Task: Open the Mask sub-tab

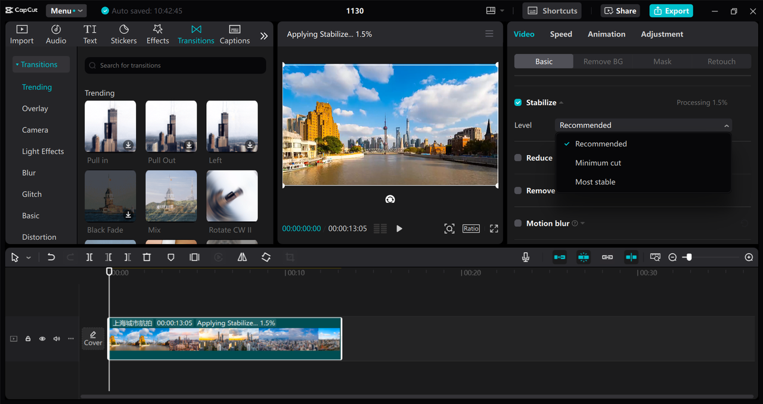Action: (662, 61)
